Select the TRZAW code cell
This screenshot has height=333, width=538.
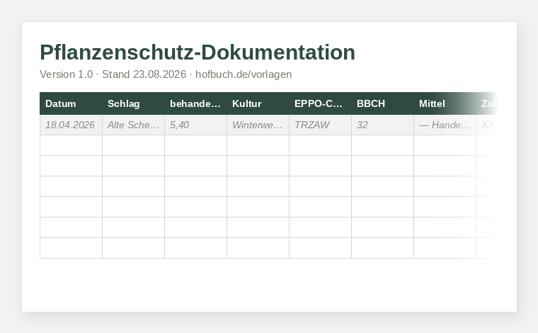click(320, 125)
